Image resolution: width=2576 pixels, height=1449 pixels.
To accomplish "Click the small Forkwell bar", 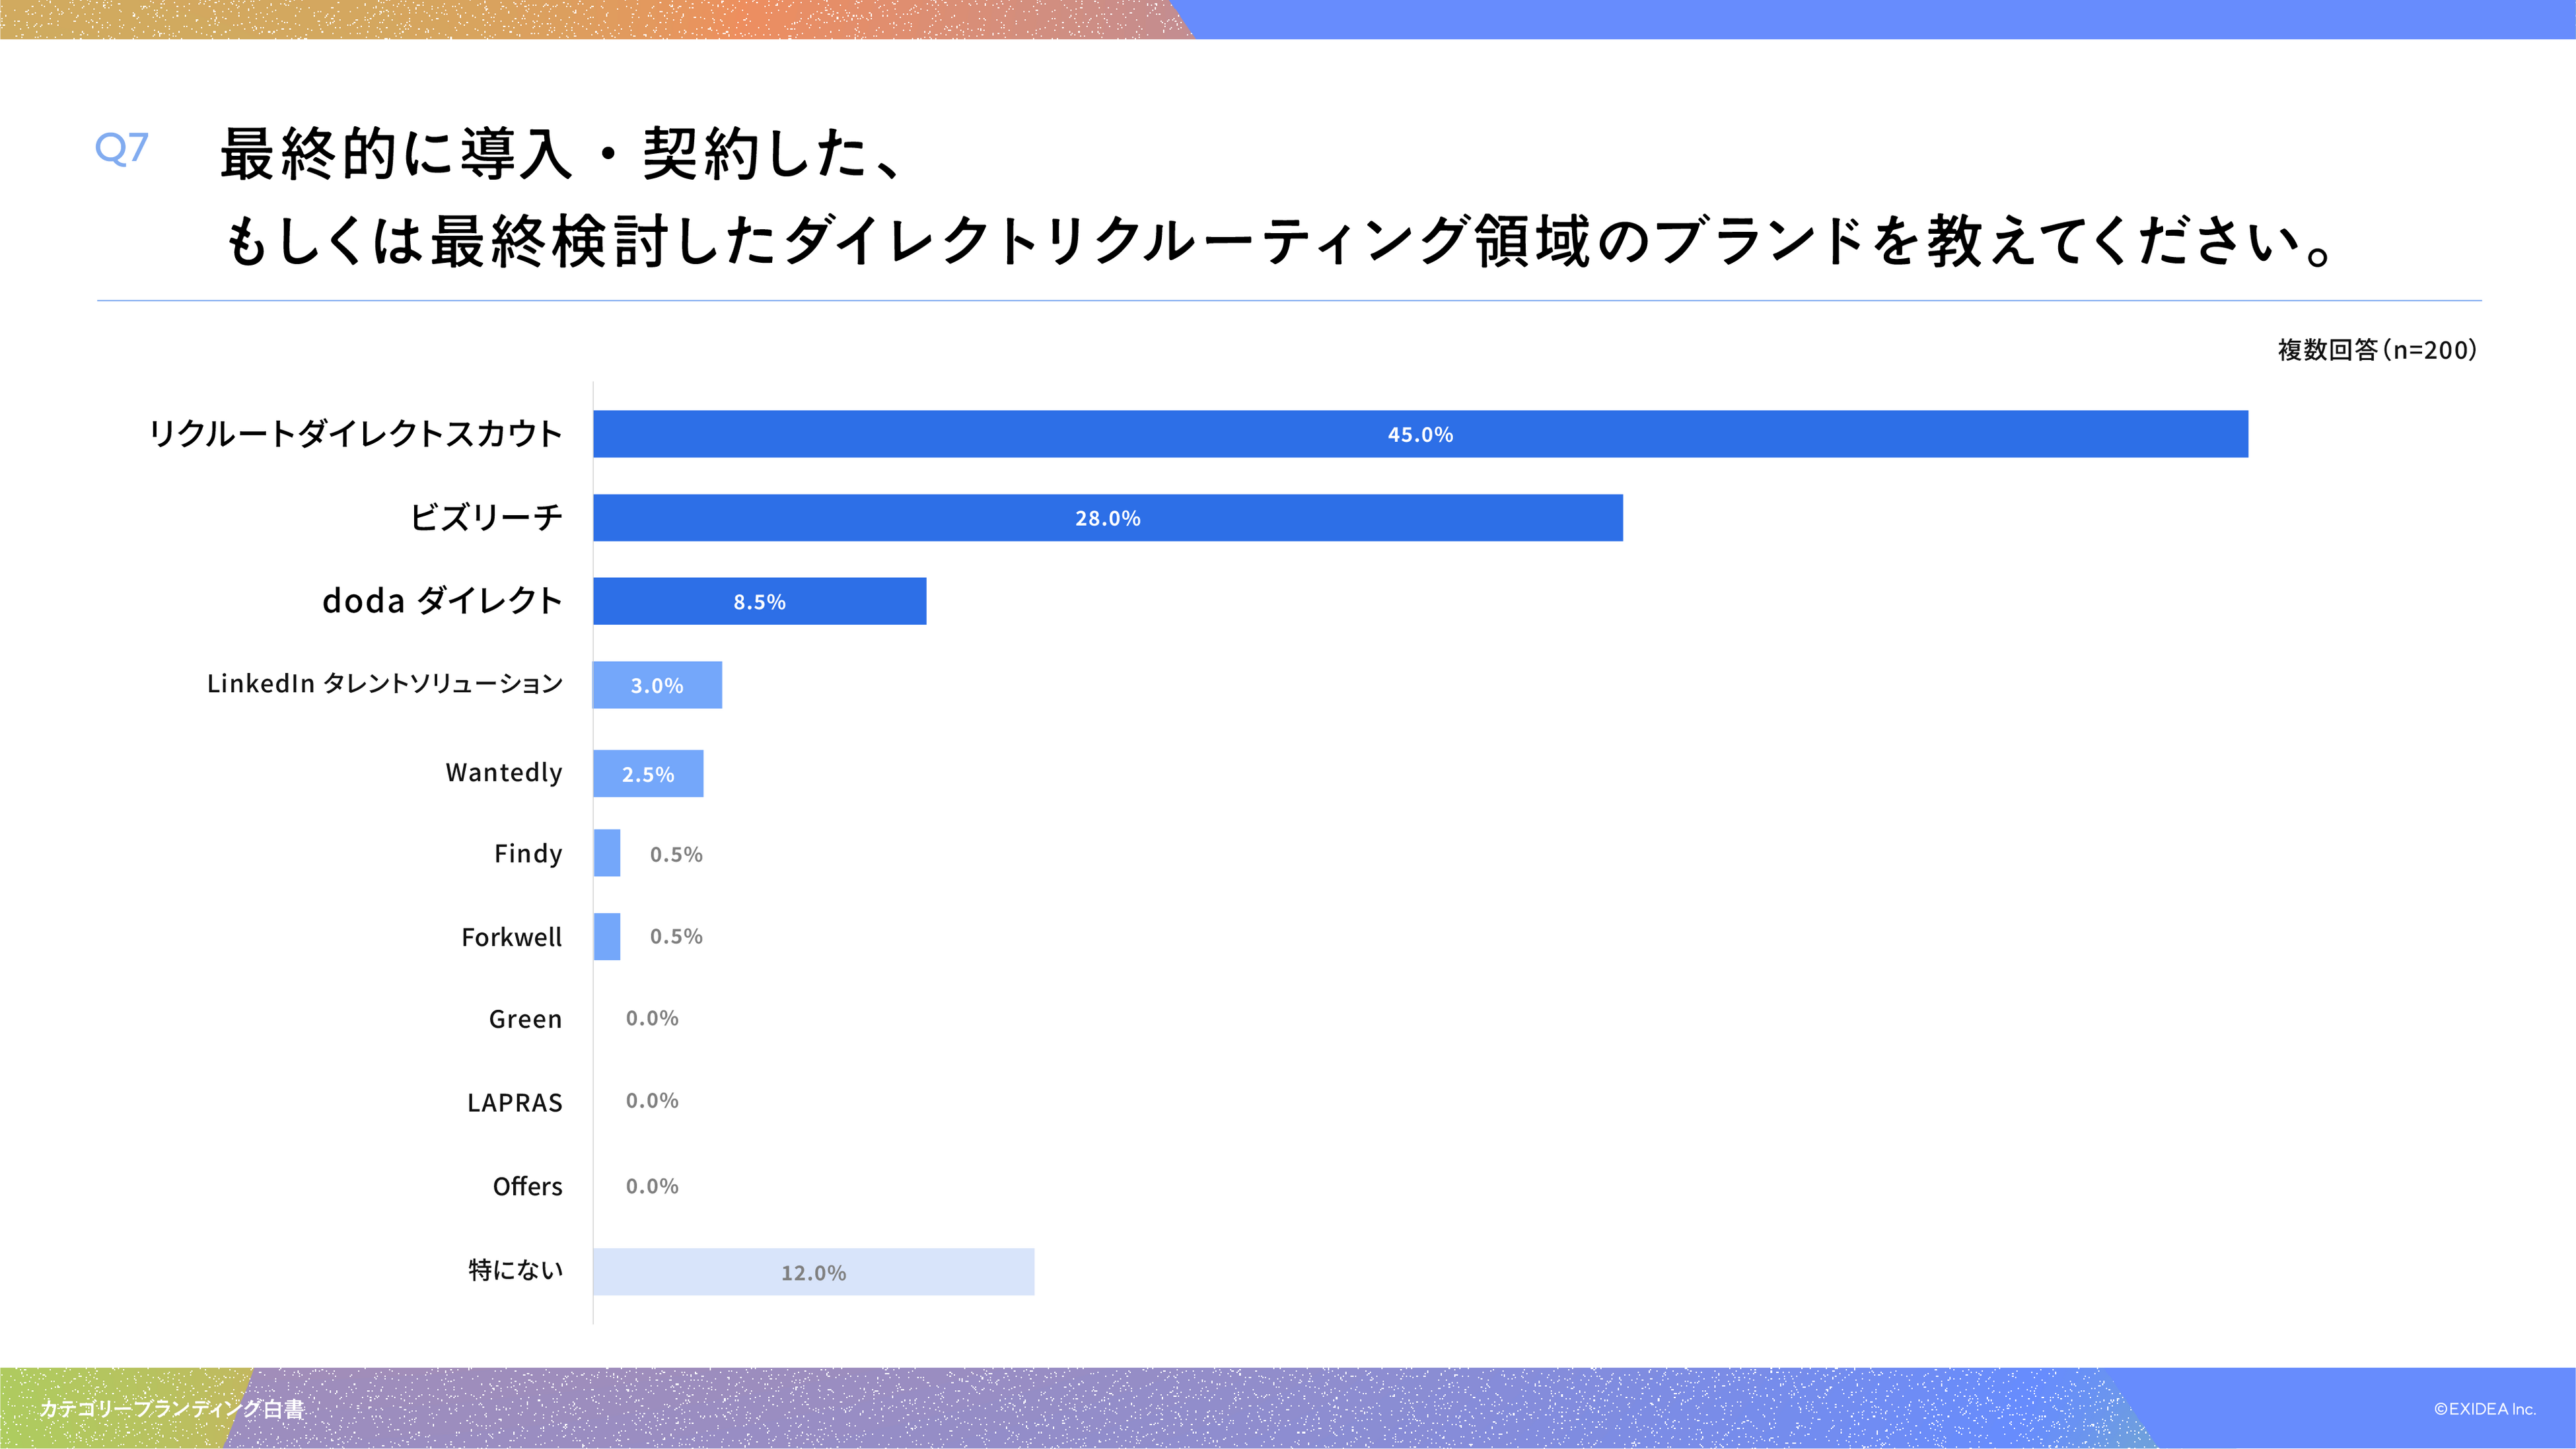I will click(x=606, y=936).
